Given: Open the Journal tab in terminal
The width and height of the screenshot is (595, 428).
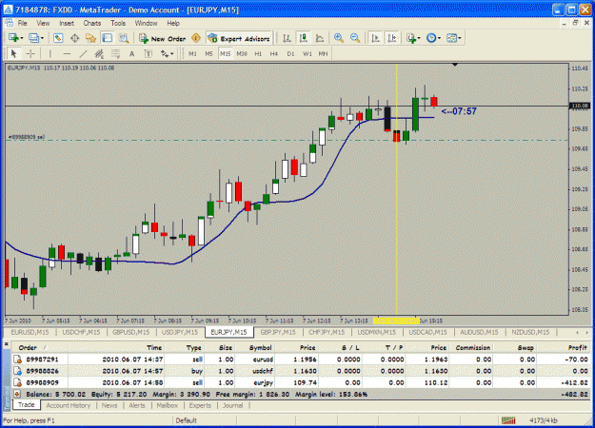Looking at the screenshot, I should pyautogui.click(x=232, y=405).
